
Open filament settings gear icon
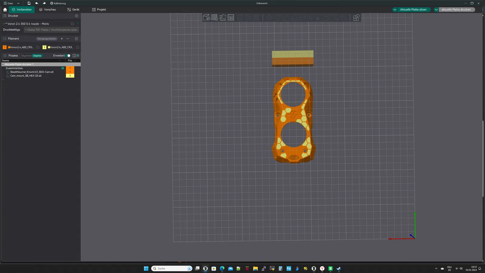point(76,39)
